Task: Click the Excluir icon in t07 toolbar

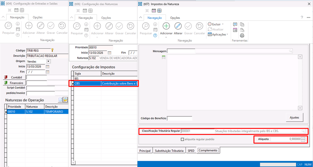Action: click(x=210, y=24)
